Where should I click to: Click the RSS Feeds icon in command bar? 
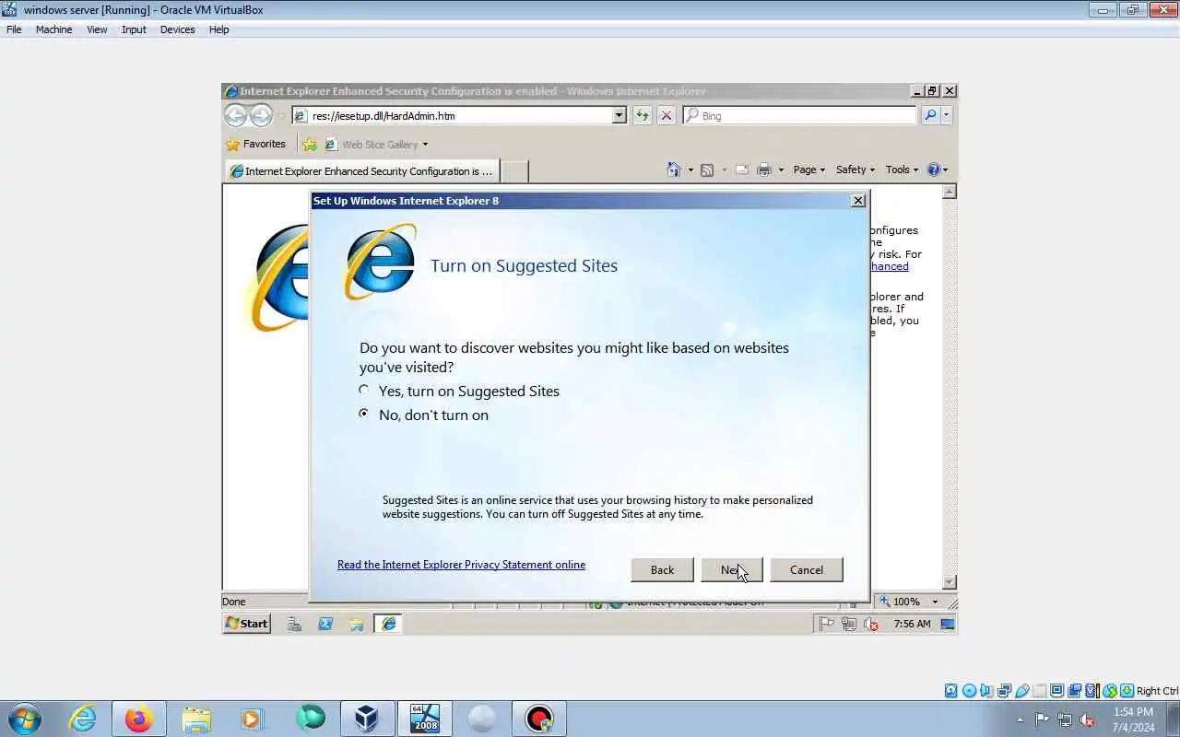(707, 170)
